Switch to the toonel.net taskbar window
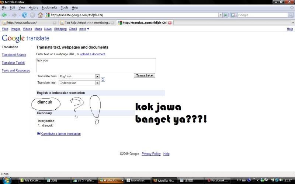Screen dimensions: 295x184 click(x=138, y=180)
